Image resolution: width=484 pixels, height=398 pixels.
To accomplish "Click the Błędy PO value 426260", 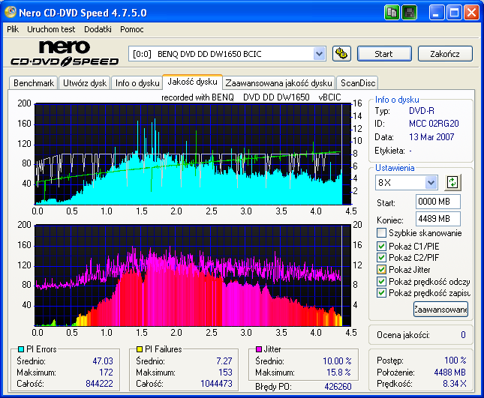I will (x=338, y=387).
